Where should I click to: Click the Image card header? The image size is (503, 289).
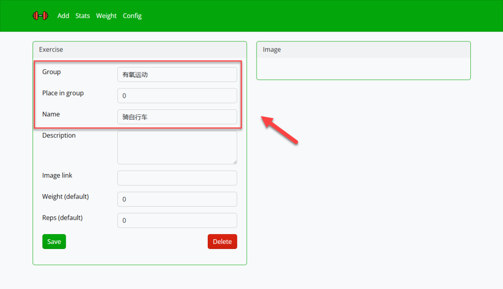pos(363,50)
